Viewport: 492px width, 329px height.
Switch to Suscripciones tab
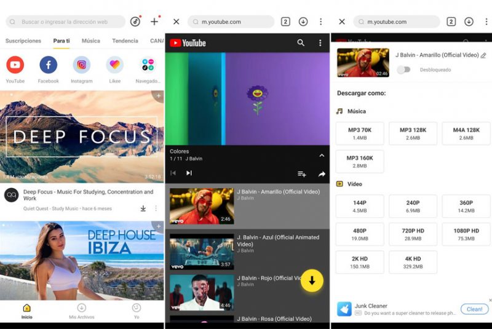pos(23,41)
